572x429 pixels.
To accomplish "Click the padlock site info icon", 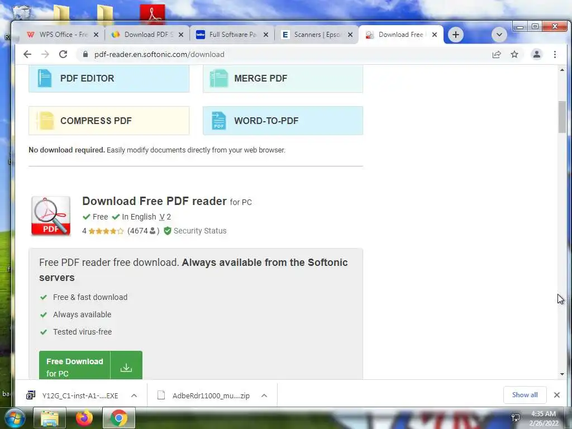I will 85,54.
